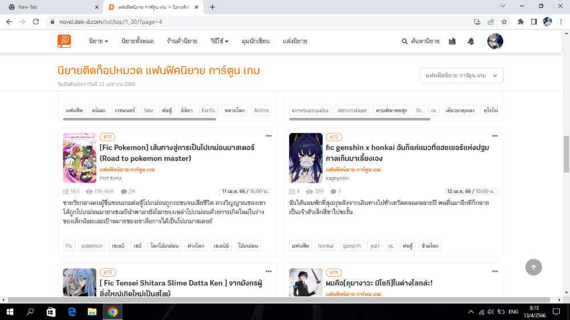This screenshot has height=320, width=570.
Task: Click Chrome icon in taskbar
Action: [x=113, y=311]
